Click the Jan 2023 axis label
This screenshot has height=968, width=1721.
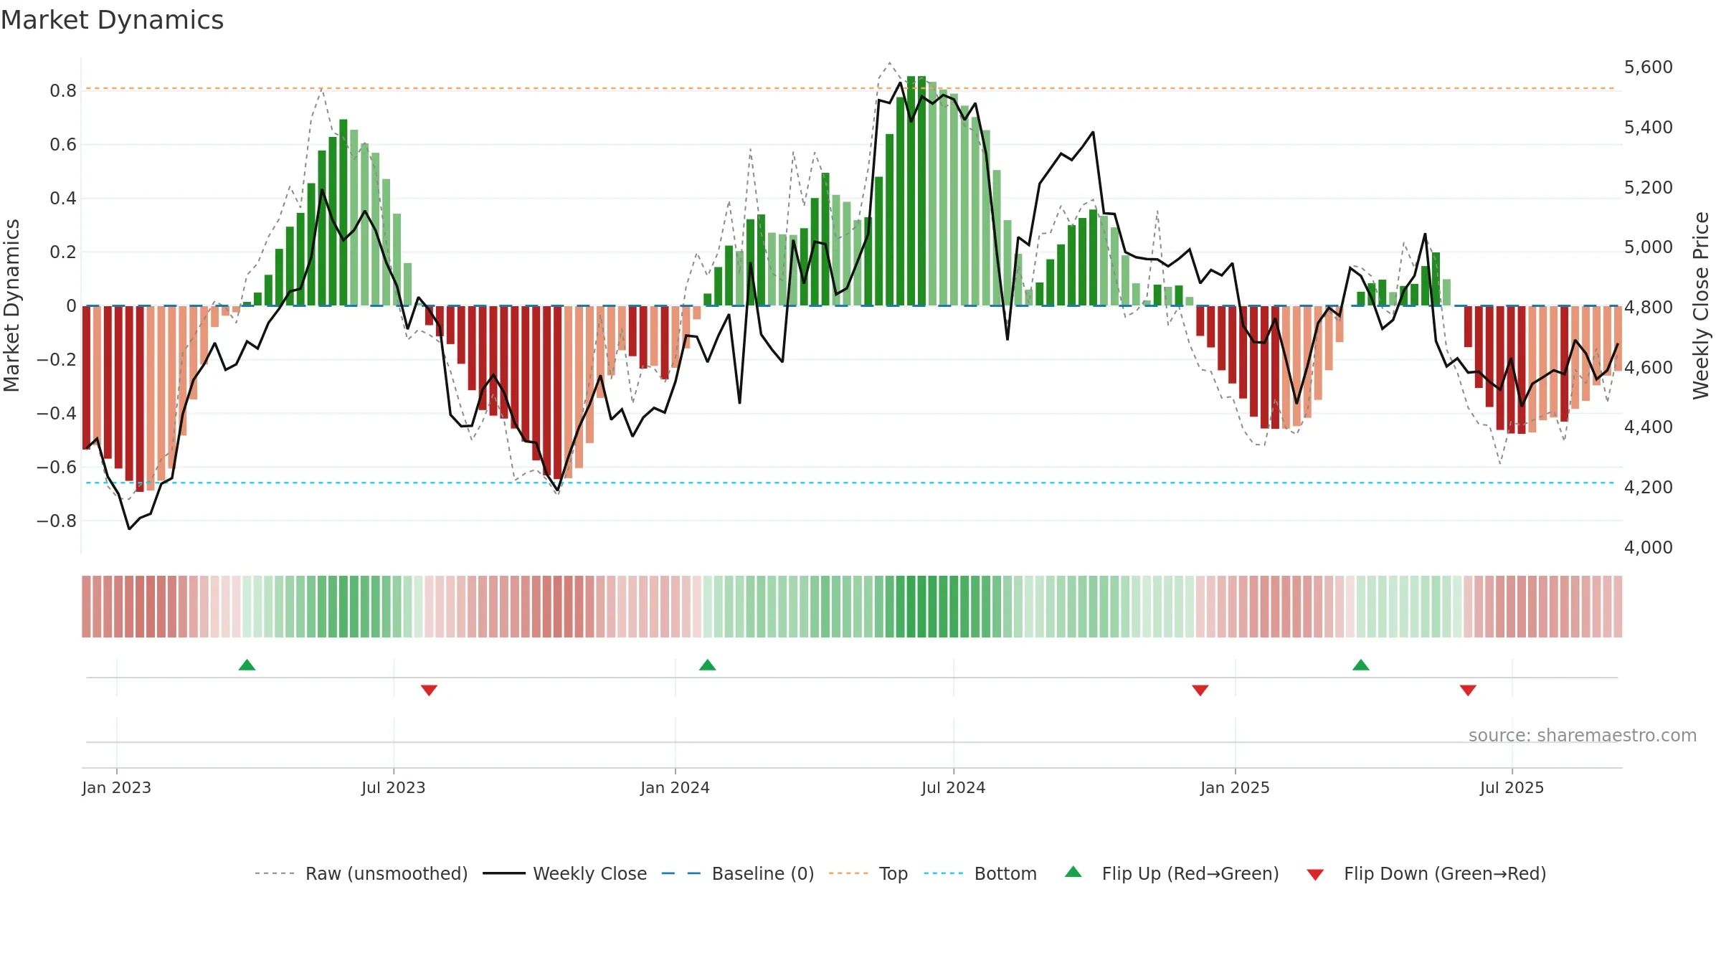[116, 787]
